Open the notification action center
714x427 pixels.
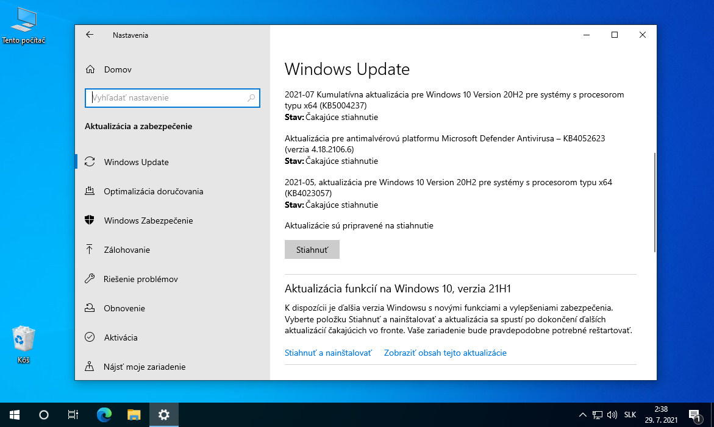tap(694, 415)
